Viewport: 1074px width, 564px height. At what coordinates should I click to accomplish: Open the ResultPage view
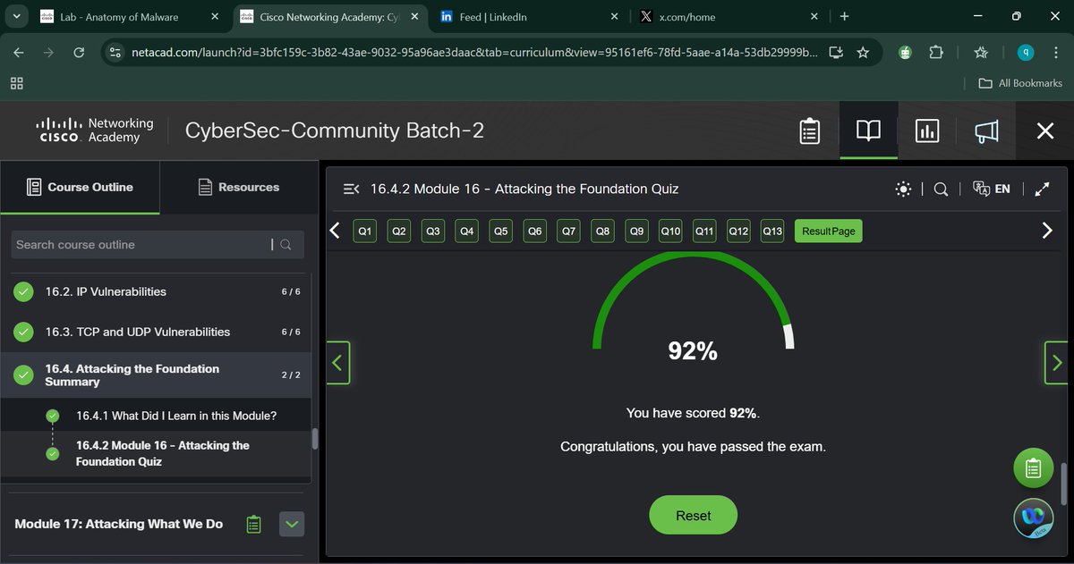click(x=828, y=231)
